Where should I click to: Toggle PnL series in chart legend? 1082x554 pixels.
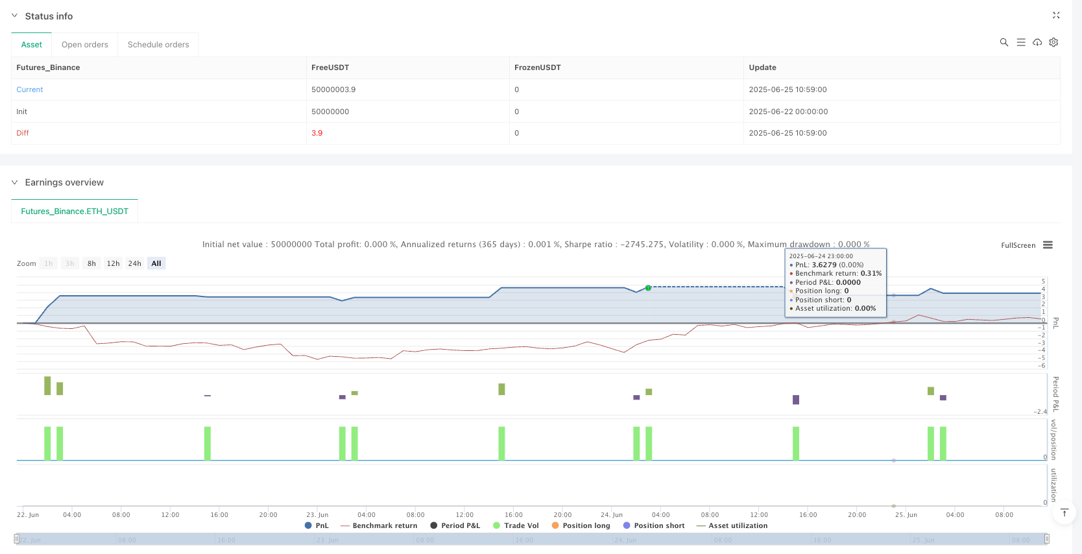[x=317, y=525]
